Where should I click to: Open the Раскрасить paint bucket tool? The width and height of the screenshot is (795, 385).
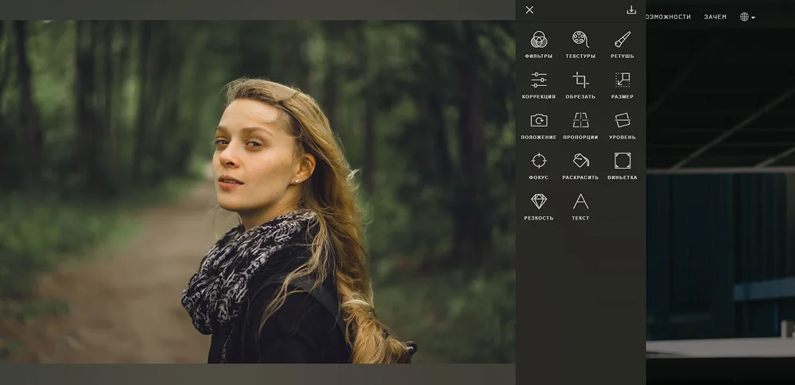pos(580,166)
